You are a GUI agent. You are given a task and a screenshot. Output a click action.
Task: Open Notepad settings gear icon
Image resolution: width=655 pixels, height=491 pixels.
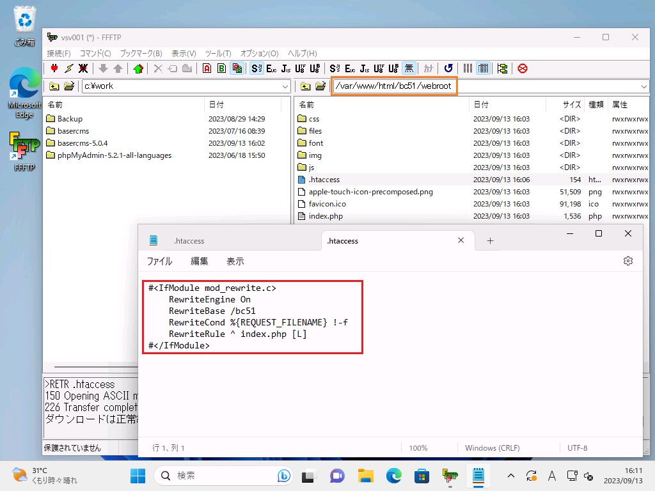pyautogui.click(x=628, y=261)
